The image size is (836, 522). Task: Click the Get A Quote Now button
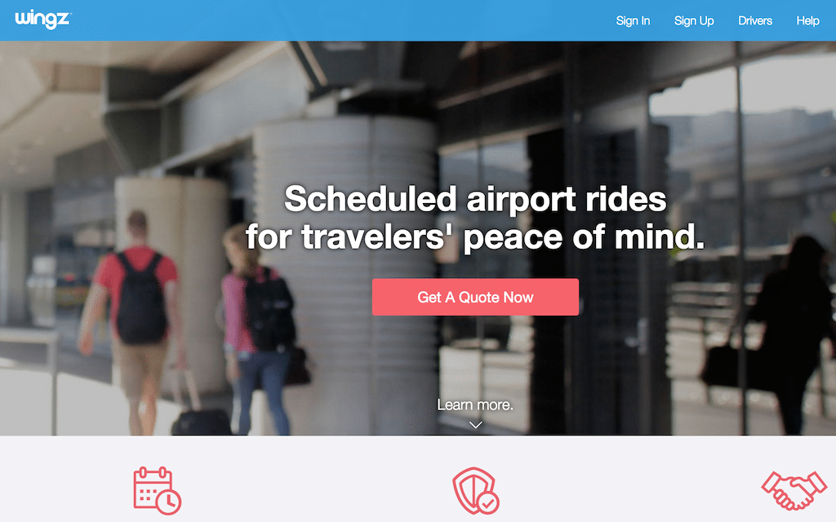tap(475, 297)
